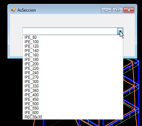
Task: Choose IPE_160 from the list
Action: coord(73,55)
